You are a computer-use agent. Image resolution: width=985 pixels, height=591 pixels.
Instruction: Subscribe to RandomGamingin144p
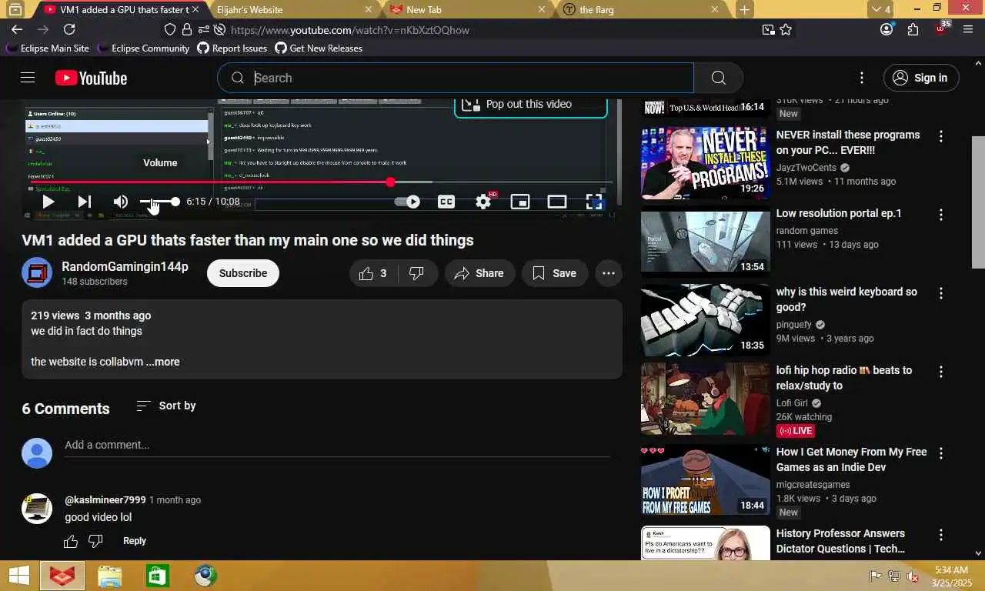(243, 273)
